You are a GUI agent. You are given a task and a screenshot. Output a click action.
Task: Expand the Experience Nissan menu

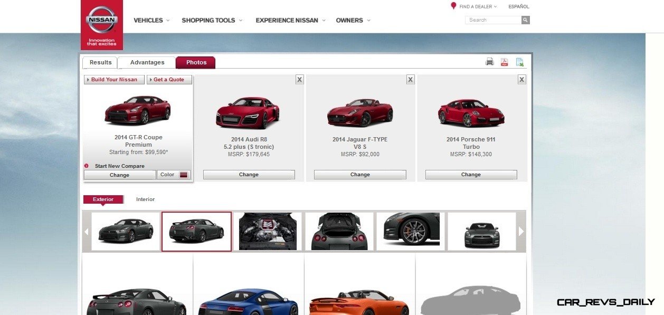pos(290,21)
